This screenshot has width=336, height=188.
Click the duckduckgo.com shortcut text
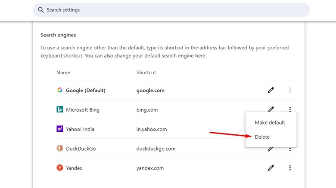coord(156,149)
